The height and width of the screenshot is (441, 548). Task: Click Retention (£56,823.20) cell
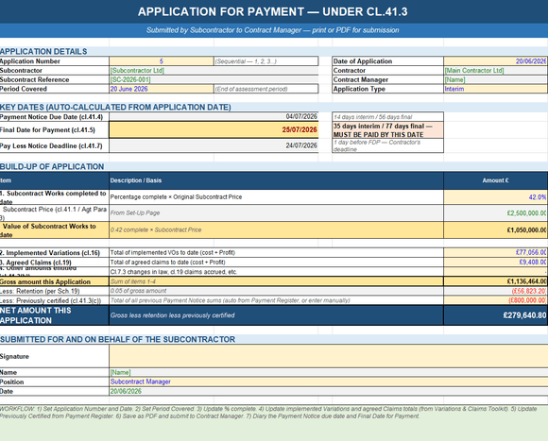coord(496,291)
